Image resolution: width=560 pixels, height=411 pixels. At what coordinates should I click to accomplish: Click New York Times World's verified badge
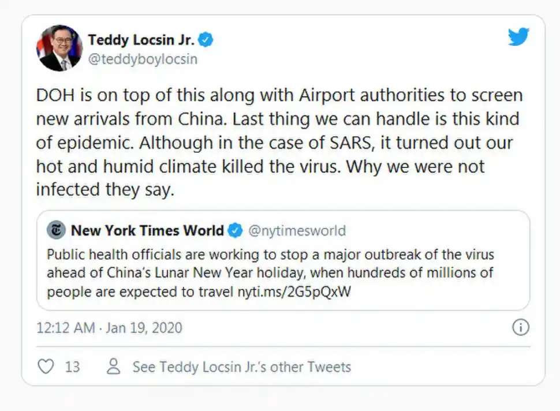pyautogui.click(x=235, y=231)
